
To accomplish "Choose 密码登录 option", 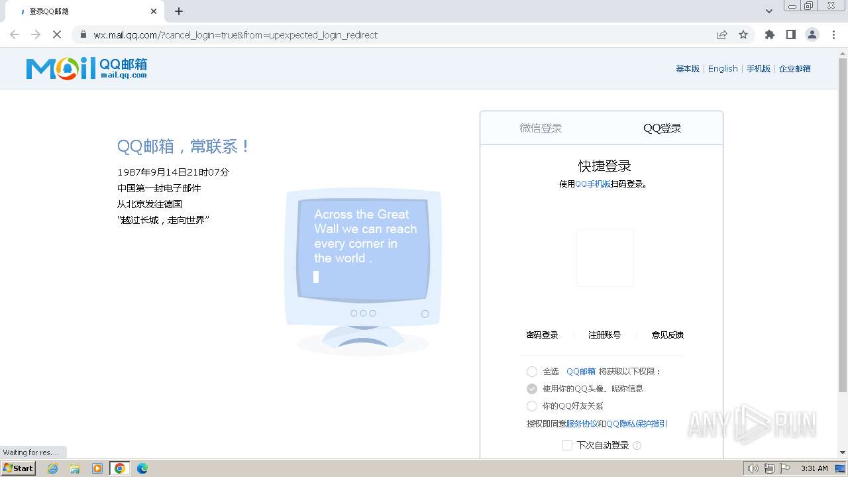I will click(x=542, y=335).
